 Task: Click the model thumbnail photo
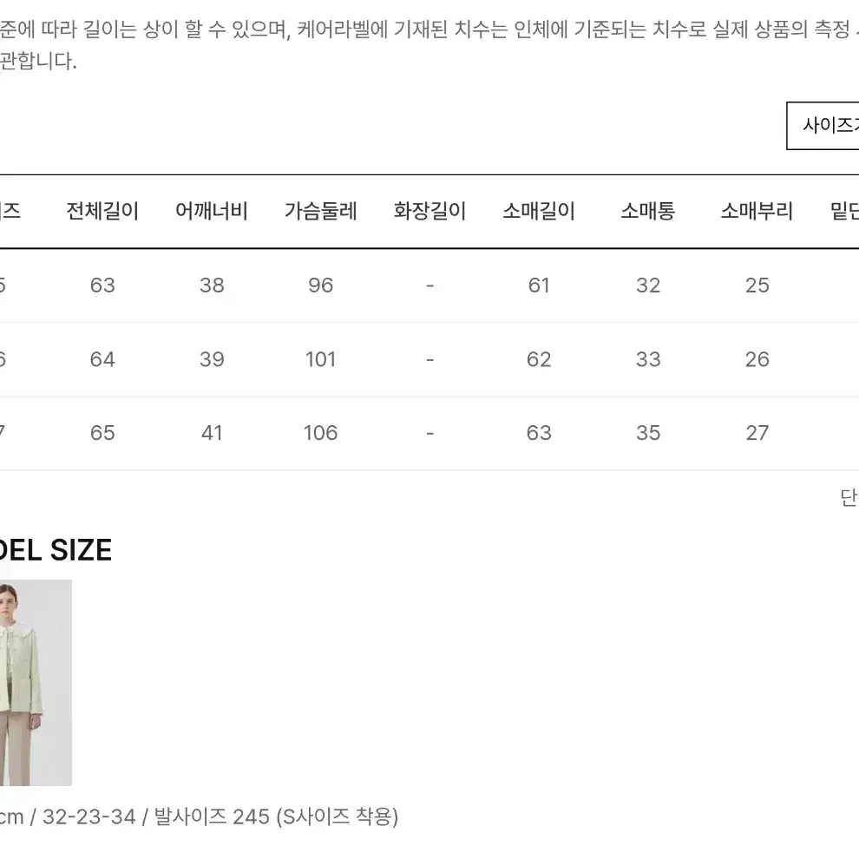tap(36, 683)
